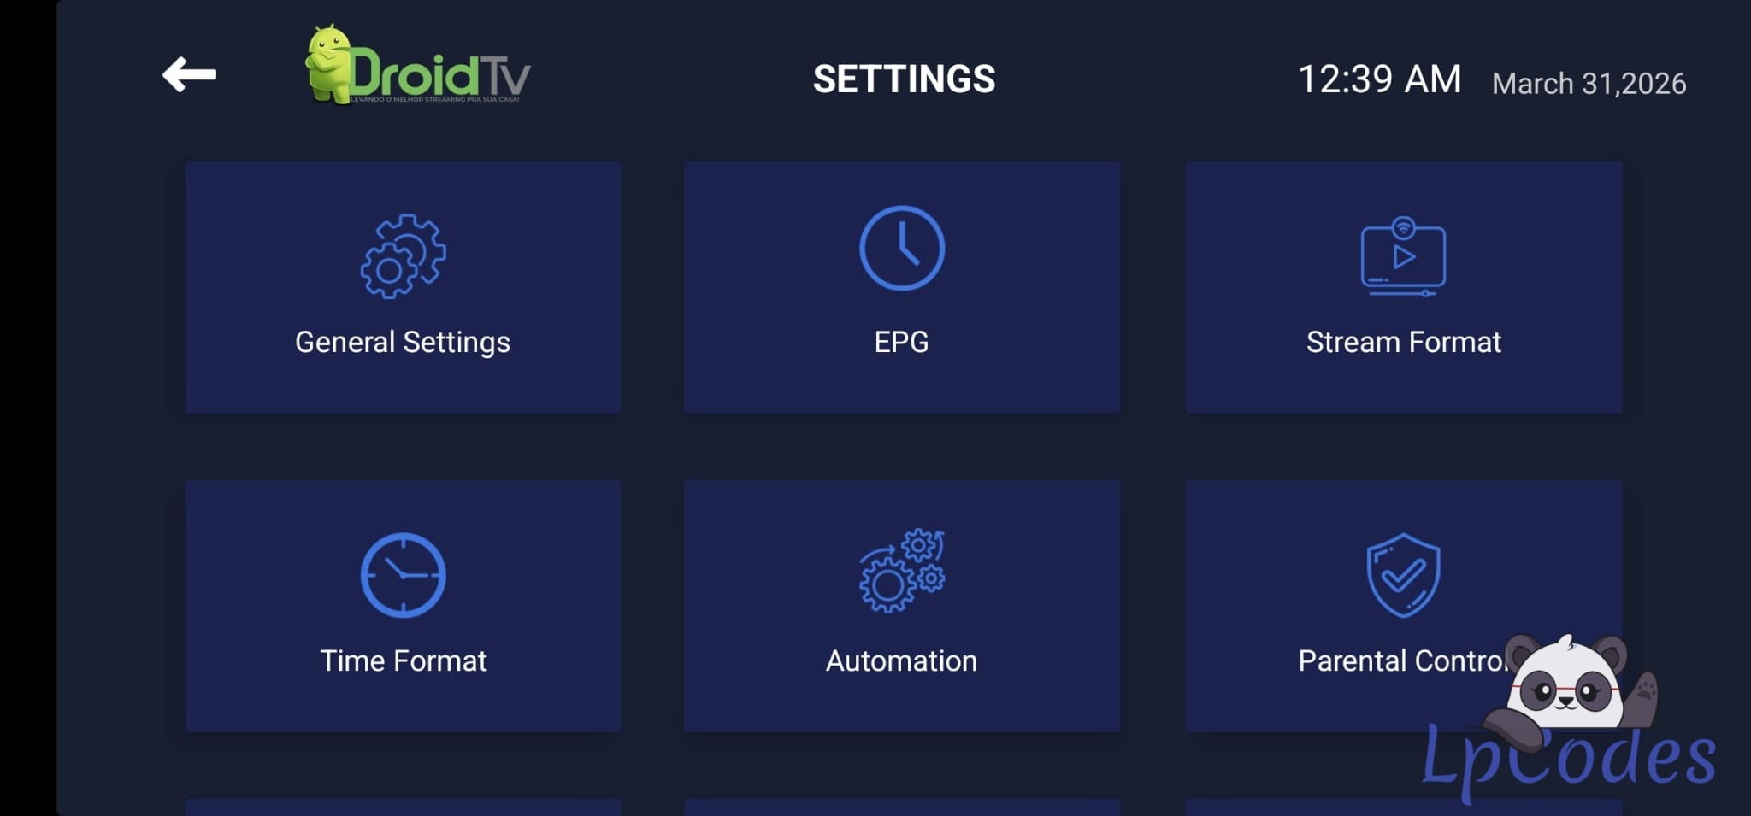Select the Stream Format screen icon
Viewport: 1751px width, 816px height.
tap(1403, 256)
